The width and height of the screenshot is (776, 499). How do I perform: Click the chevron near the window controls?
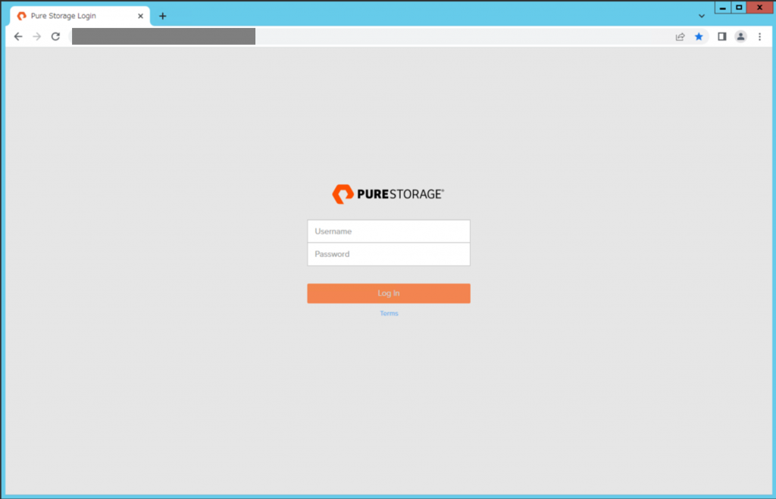click(x=701, y=15)
